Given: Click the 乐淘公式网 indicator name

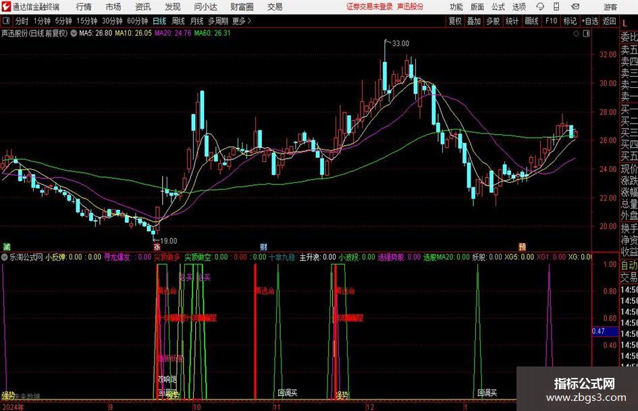Looking at the screenshot, I should [x=26, y=257].
